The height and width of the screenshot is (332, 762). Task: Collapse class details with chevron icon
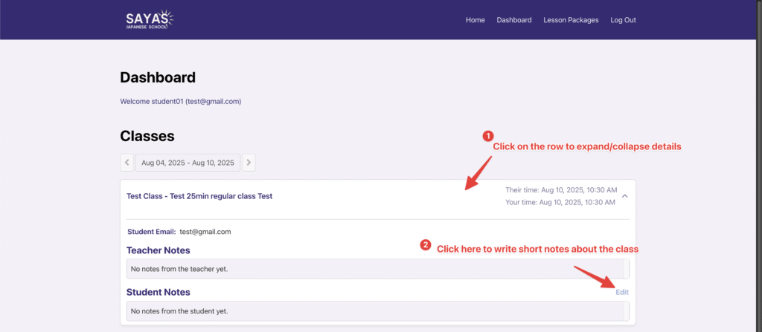tap(624, 196)
